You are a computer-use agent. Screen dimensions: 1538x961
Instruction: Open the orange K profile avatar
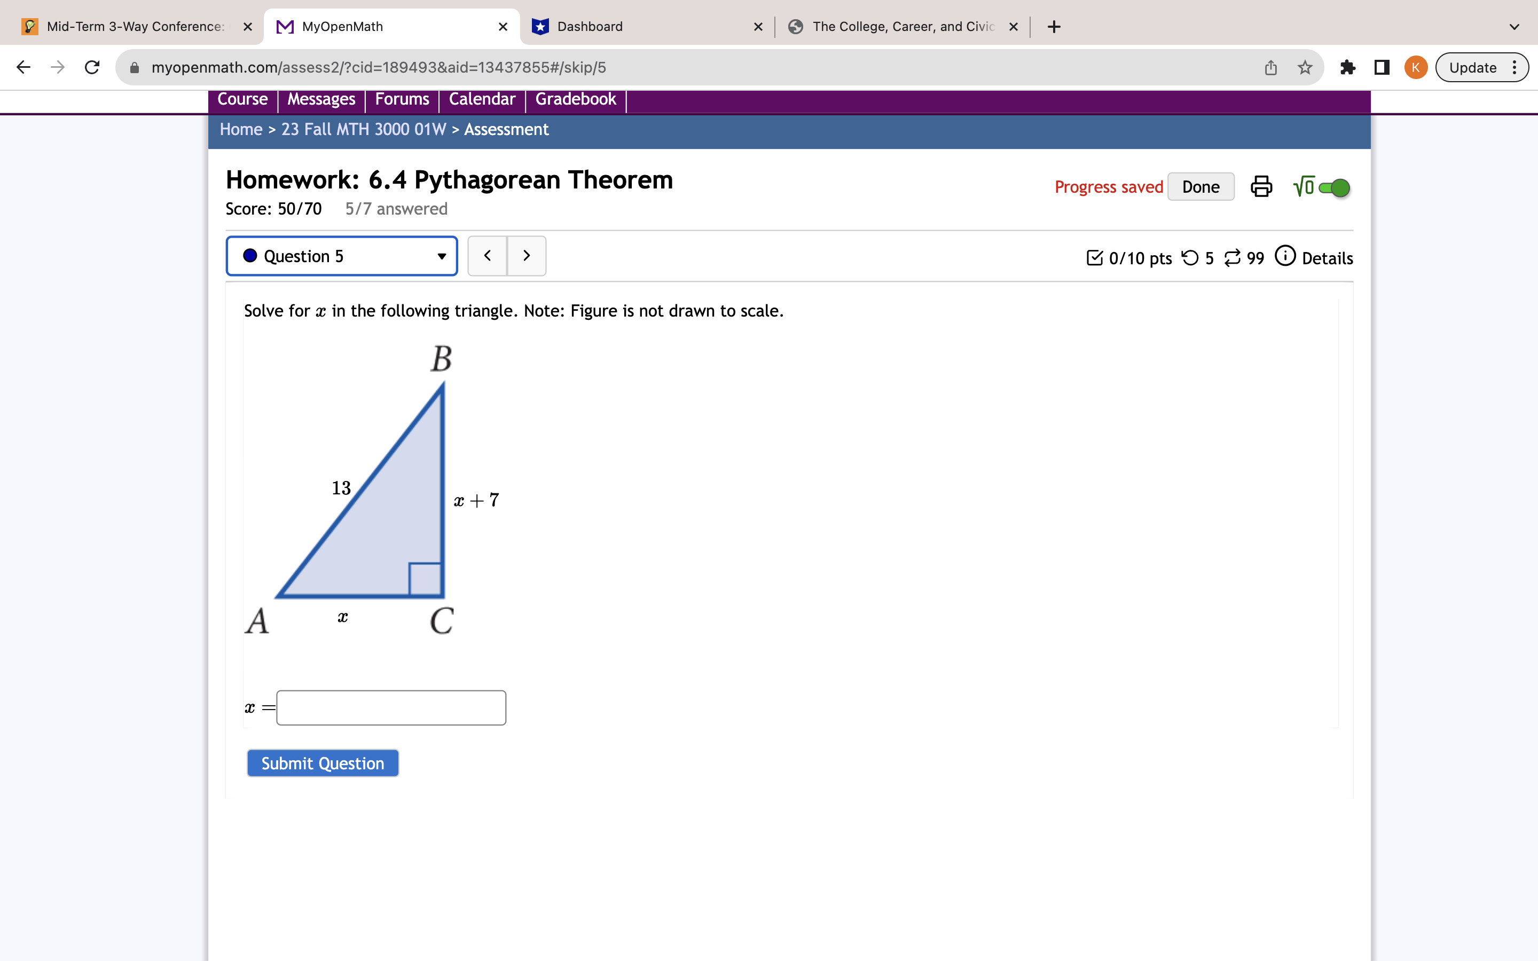point(1415,67)
